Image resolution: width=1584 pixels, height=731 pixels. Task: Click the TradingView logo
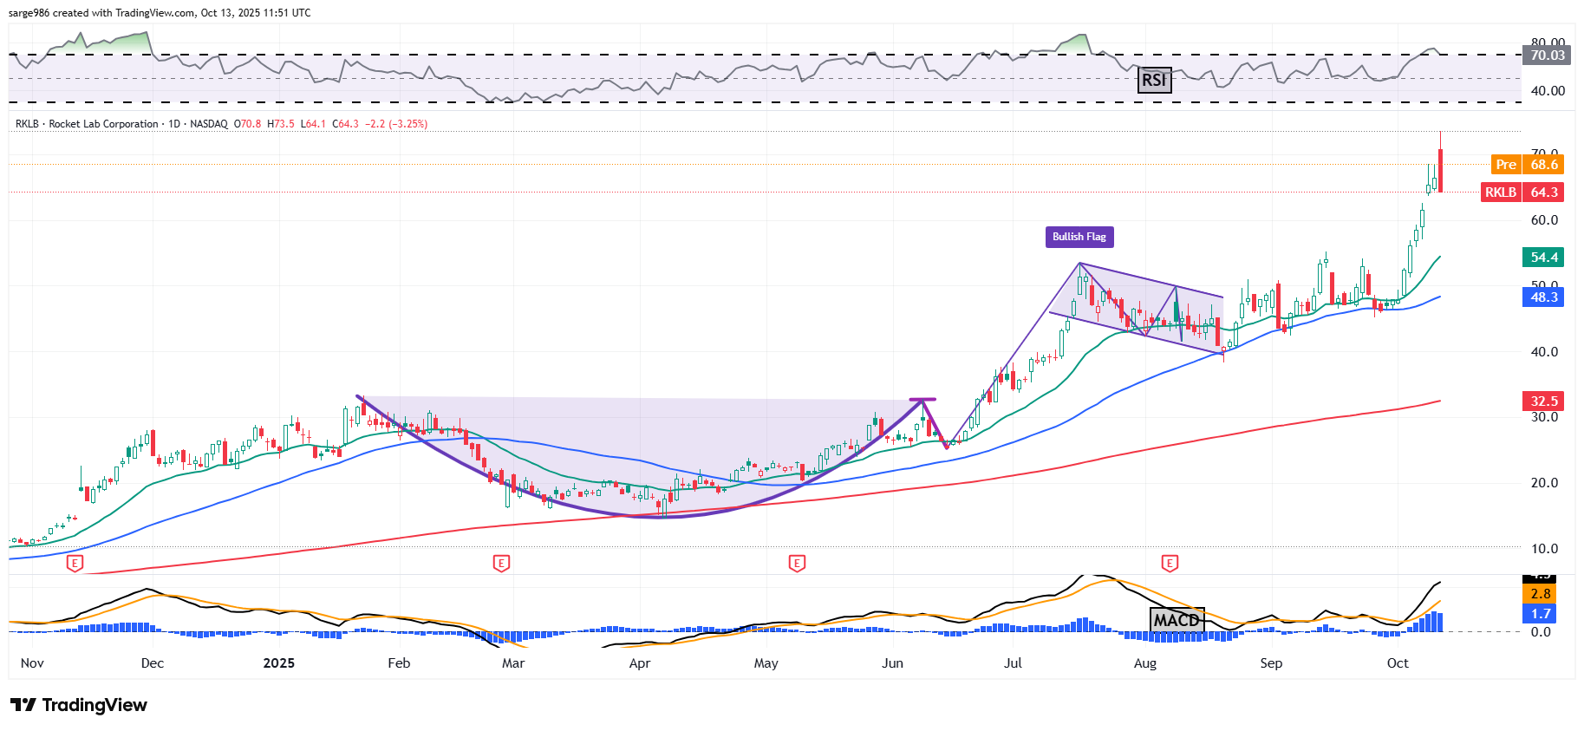(x=79, y=705)
